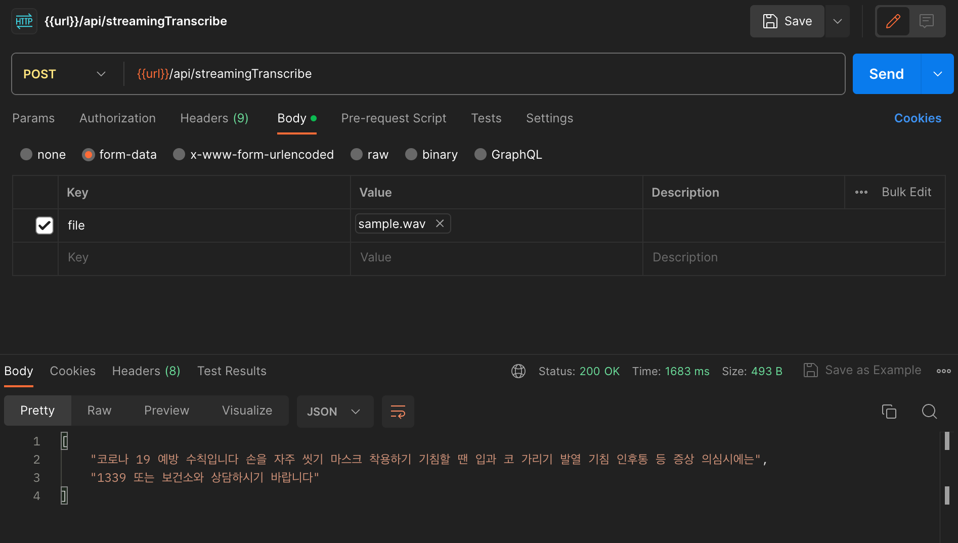This screenshot has height=543, width=958.
Task: Open the JSON format dropdown
Action: [335, 412]
